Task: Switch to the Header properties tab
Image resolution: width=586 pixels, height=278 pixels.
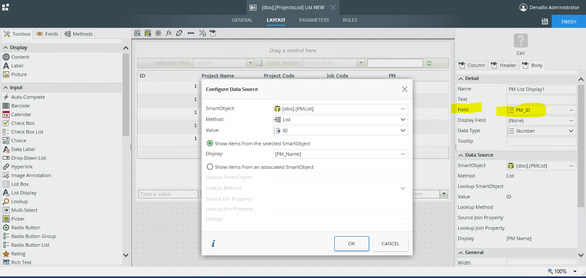Action: 504,65
